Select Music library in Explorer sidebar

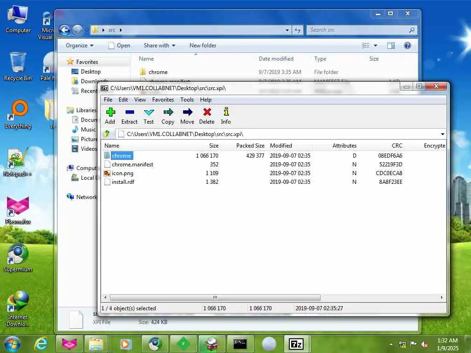pos(88,129)
